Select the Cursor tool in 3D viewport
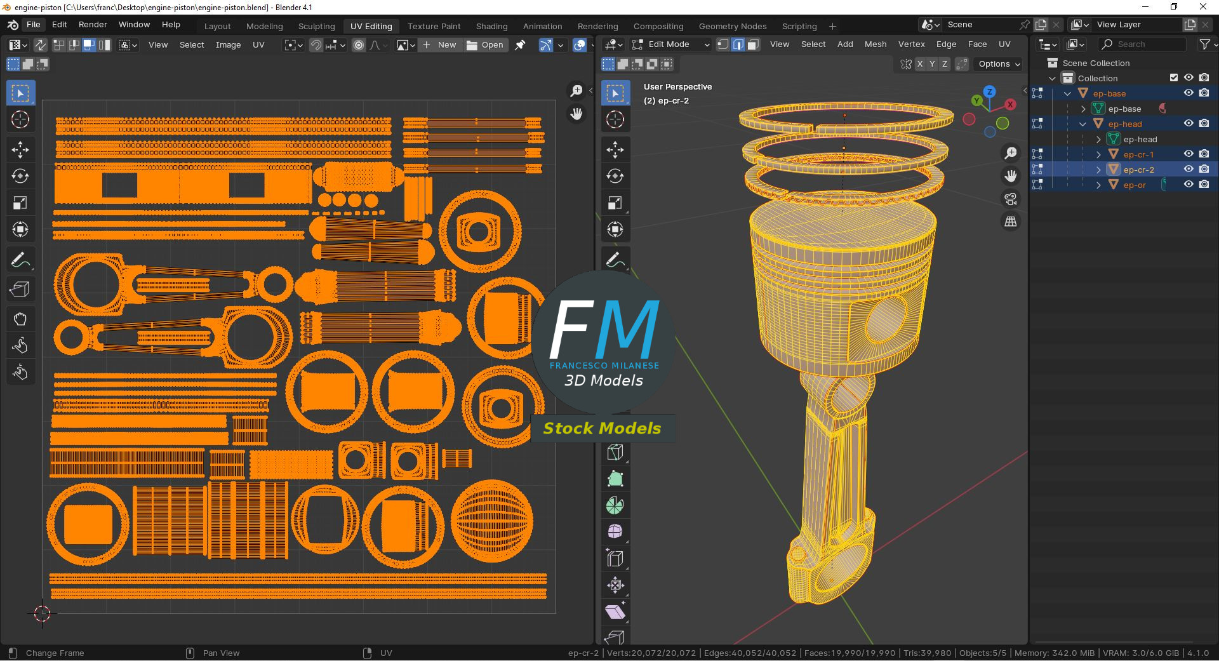Image resolution: width=1219 pixels, height=661 pixels. point(615,119)
